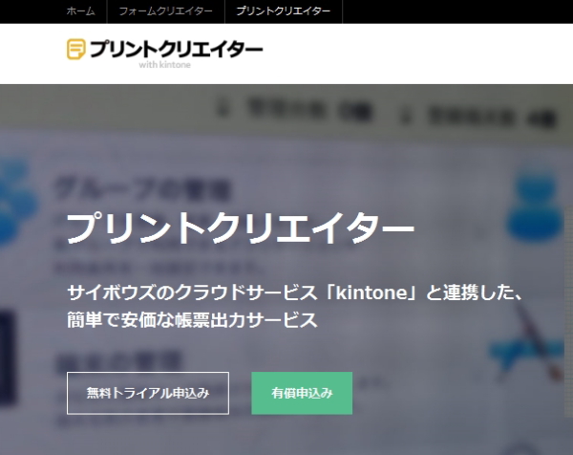
Task: Click the second blurred down-arrow icon in background
Action: 409,114
